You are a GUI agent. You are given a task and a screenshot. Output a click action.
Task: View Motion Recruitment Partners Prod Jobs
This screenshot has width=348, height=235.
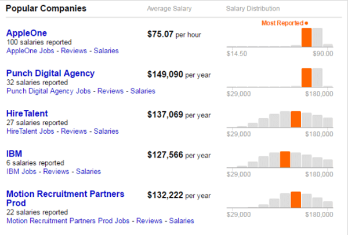coord(68,221)
